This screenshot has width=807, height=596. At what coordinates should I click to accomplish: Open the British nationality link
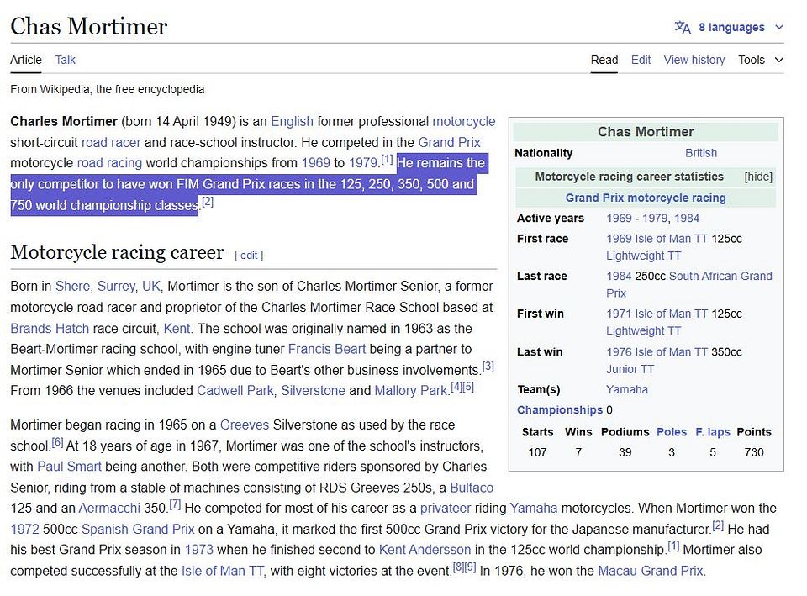[x=701, y=153]
